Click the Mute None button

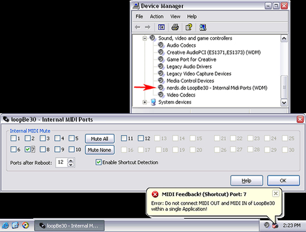(100, 150)
